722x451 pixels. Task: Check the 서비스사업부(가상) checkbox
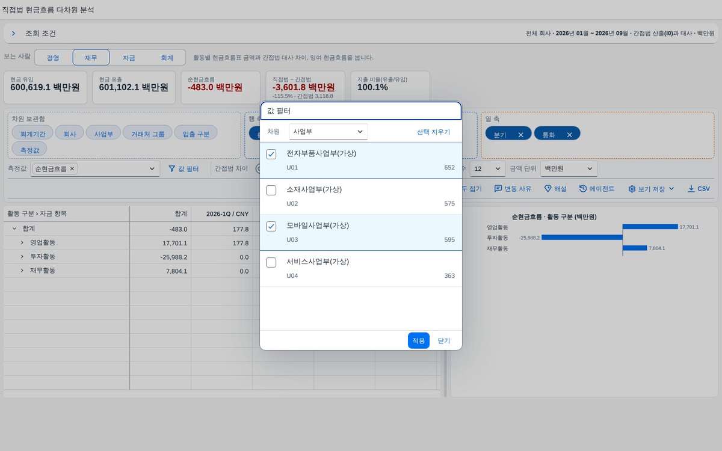pos(271,263)
